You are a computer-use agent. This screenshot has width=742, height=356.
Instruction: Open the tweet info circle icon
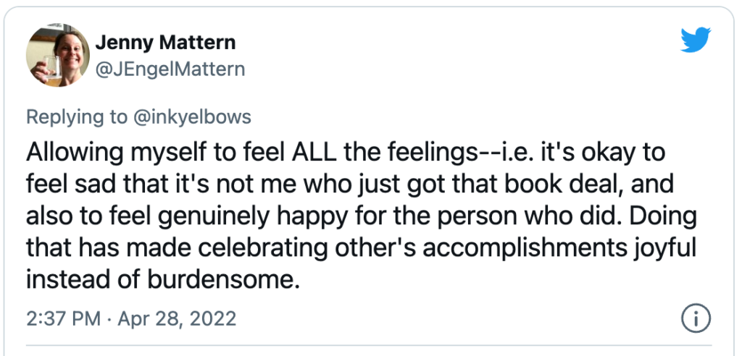[696, 318]
